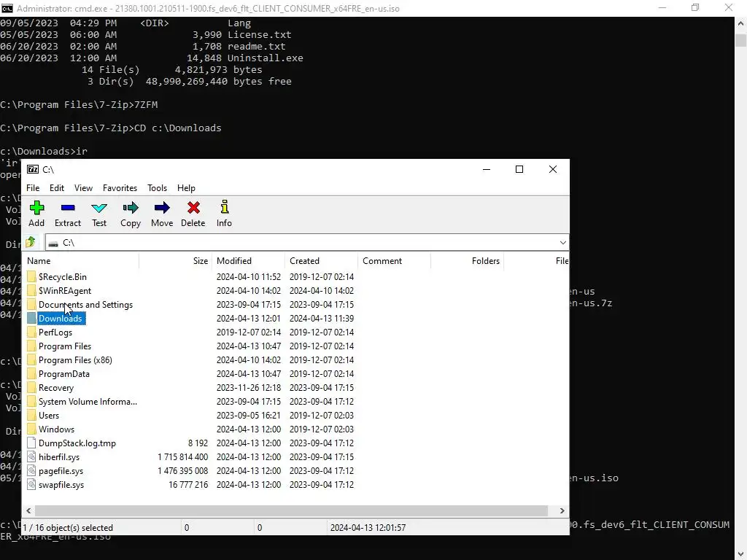
Task: Open the Favorites menu
Action: pyautogui.click(x=120, y=188)
